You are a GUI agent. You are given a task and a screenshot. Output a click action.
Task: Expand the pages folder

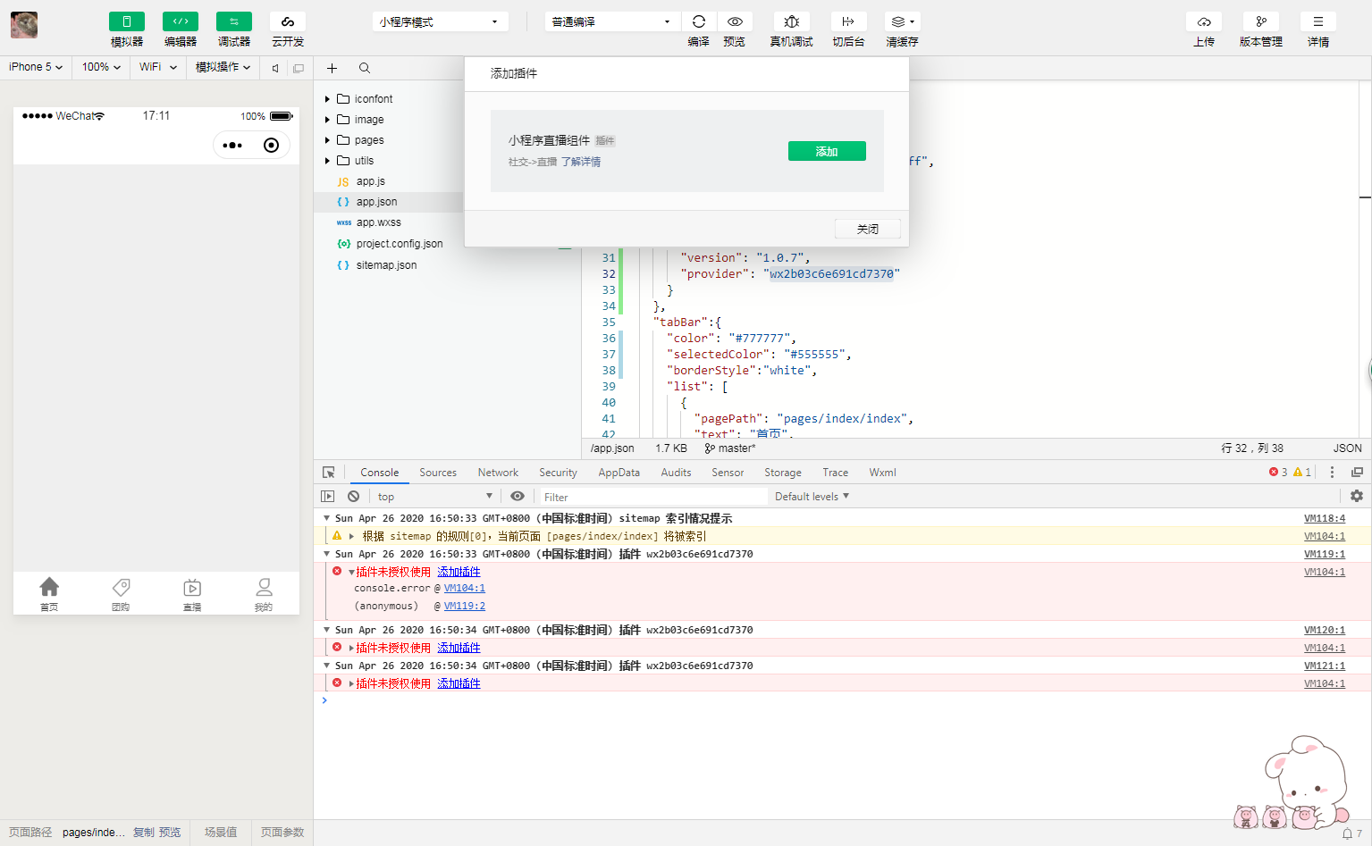click(x=327, y=140)
